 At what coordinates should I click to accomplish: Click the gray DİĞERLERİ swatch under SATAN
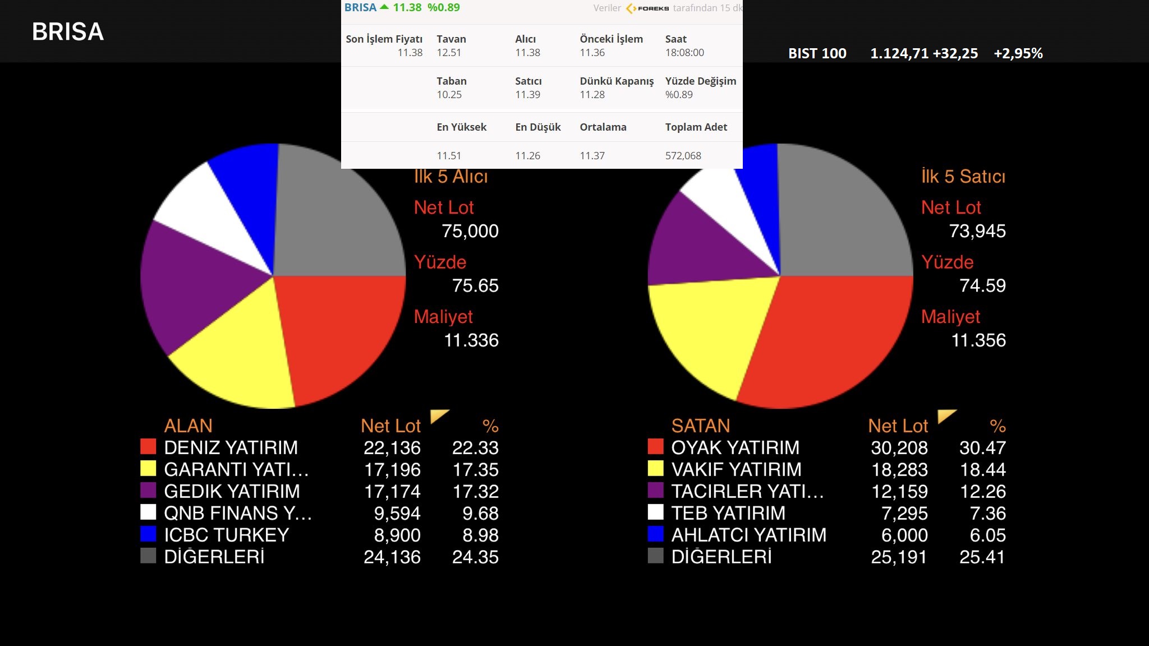pos(655,556)
